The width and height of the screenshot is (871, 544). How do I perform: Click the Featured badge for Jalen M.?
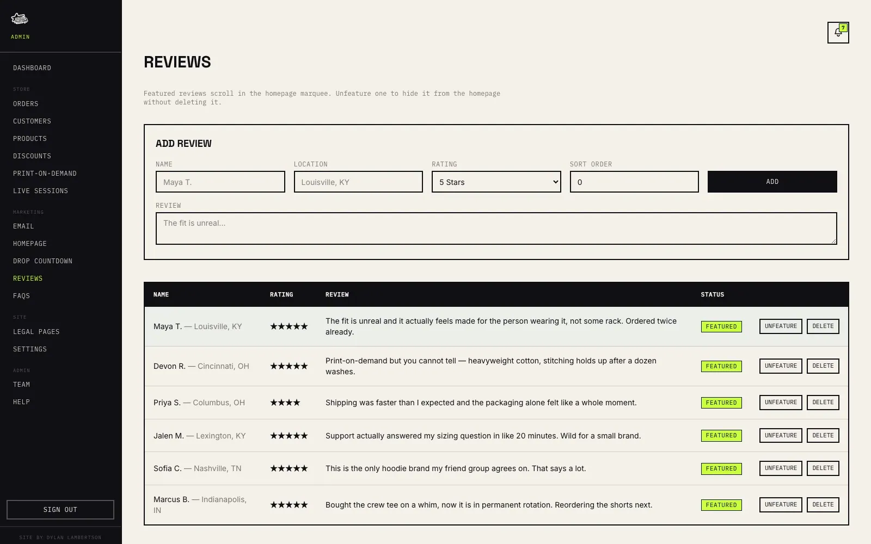tap(721, 436)
